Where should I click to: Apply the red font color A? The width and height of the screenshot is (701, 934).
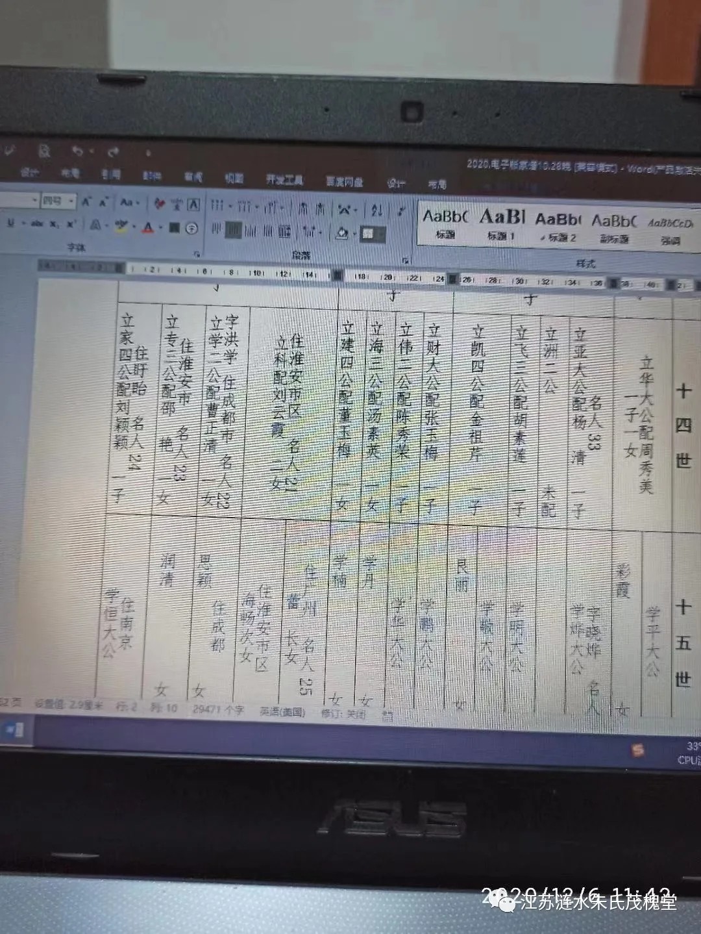[148, 227]
